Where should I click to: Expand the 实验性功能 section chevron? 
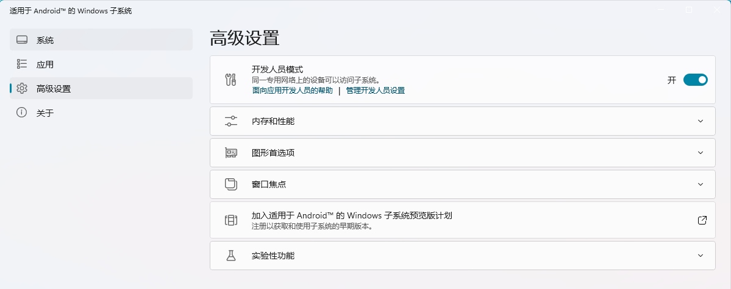tap(701, 256)
